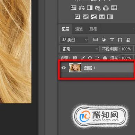Select the 图层 1 layer thumbnail
This screenshot has width=135, height=135.
click(75, 68)
